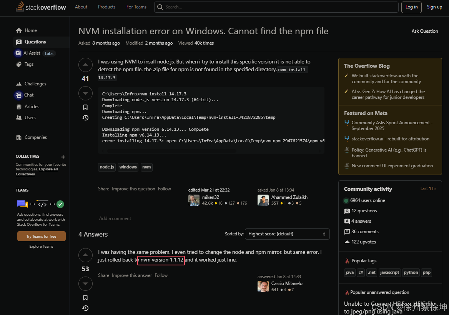449x315 pixels.
Task: Open Users in the sidebar
Action: [x=30, y=118]
